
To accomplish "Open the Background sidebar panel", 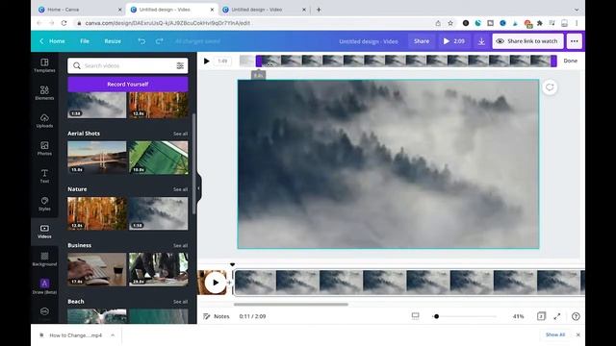I will pyautogui.click(x=44, y=259).
